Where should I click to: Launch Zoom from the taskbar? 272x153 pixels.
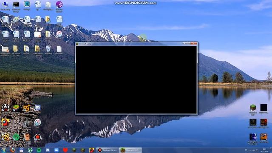(57, 150)
